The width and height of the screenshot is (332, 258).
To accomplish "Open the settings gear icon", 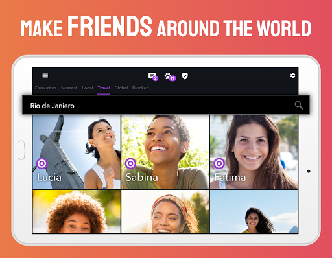I will (x=292, y=75).
